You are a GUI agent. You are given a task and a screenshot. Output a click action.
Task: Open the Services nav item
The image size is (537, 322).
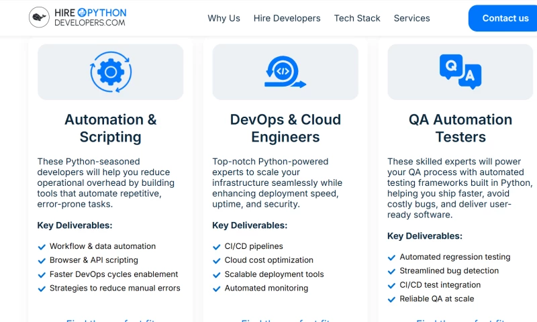[x=411, y=18]
